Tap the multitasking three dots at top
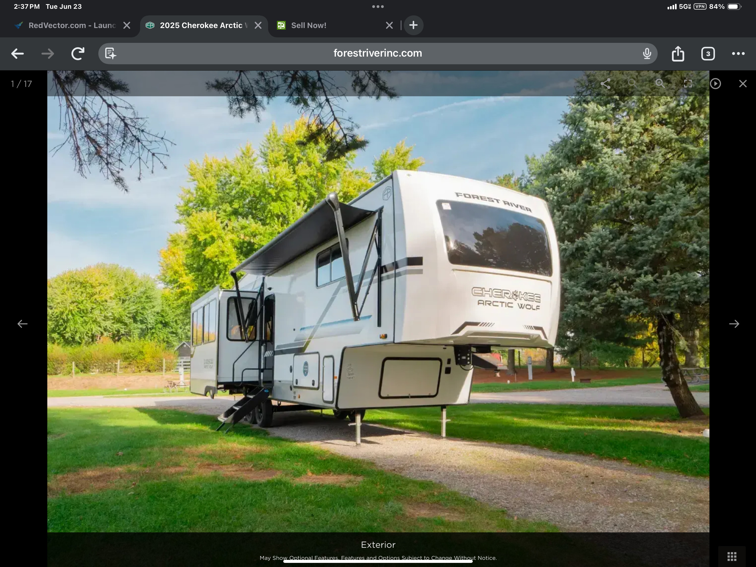The image size is (756, 567). (x=378, y=7)
